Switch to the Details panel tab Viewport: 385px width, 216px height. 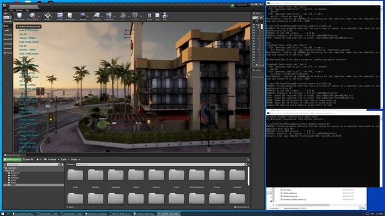coord(257,70)
